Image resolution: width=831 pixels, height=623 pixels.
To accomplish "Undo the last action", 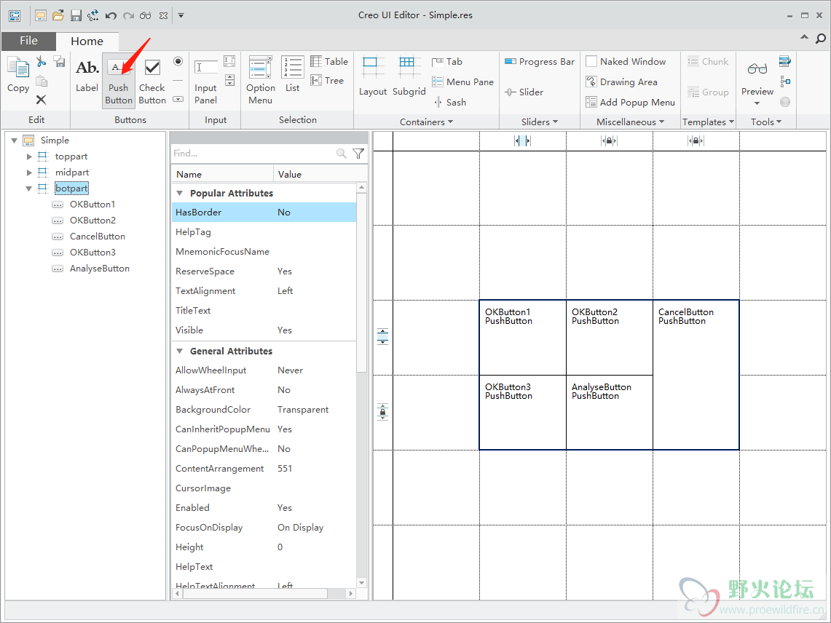I will (111, 16).
